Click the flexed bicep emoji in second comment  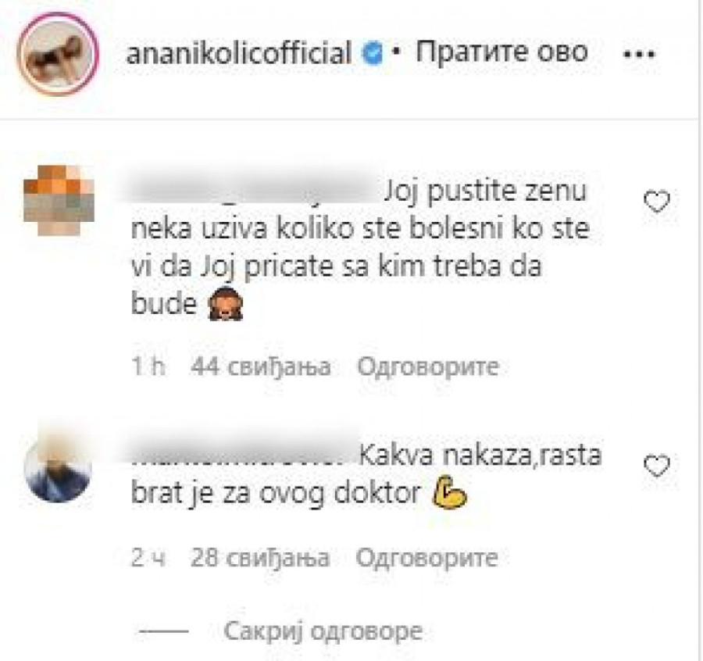(x=449, y=493)
